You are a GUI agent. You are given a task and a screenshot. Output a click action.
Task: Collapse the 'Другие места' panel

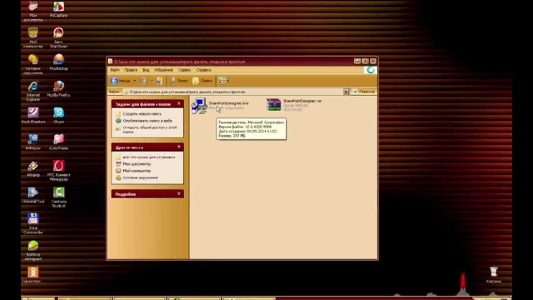179,147
